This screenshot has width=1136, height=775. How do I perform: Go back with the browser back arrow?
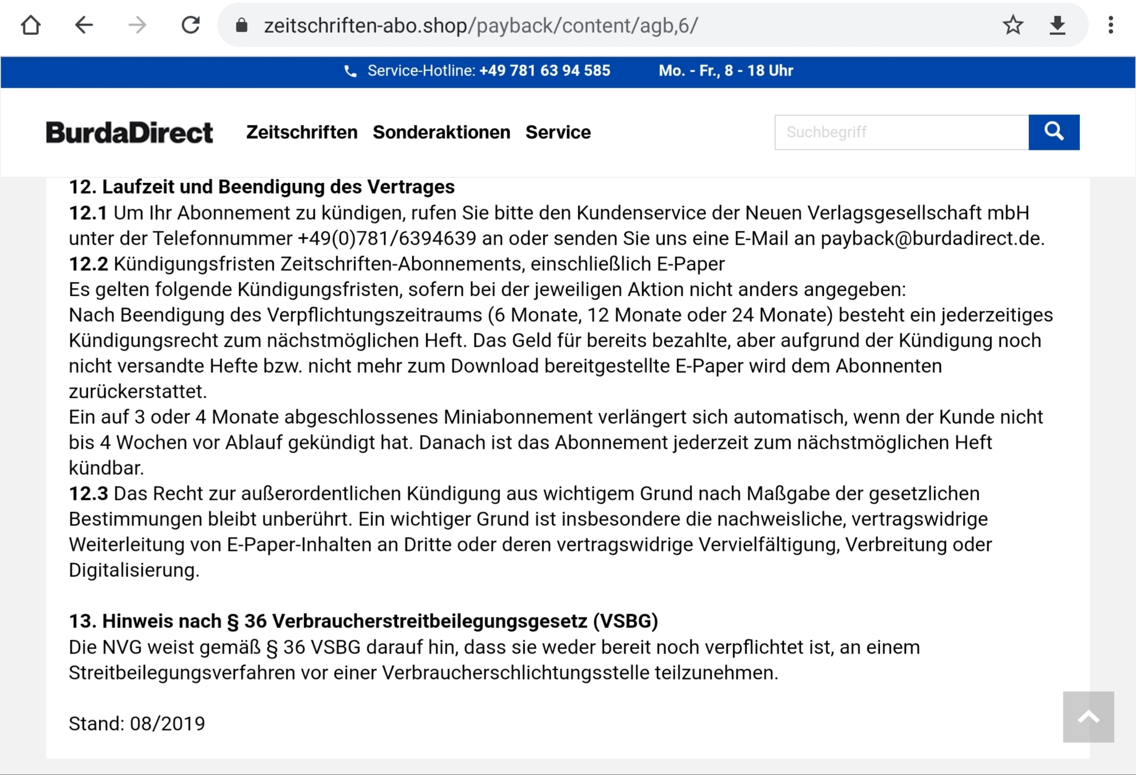coord(84,26)
